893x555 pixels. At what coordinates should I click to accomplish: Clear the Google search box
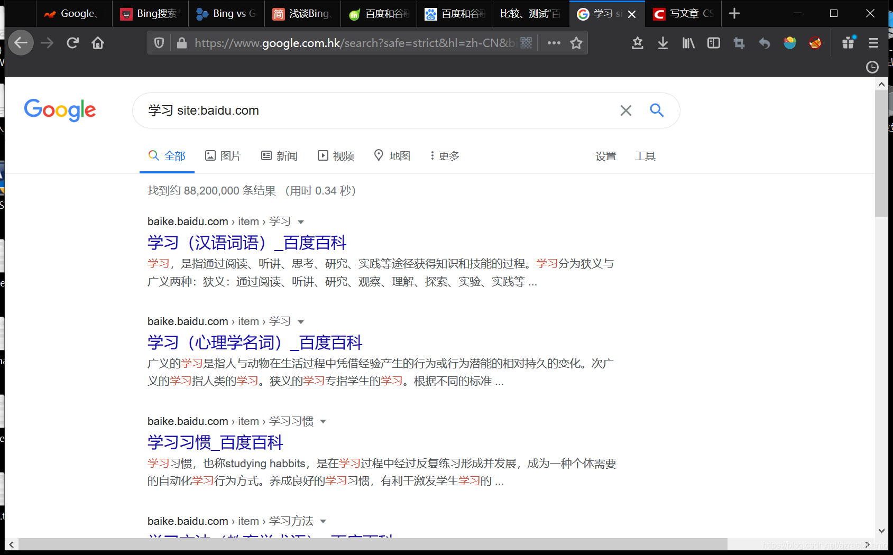626,110
